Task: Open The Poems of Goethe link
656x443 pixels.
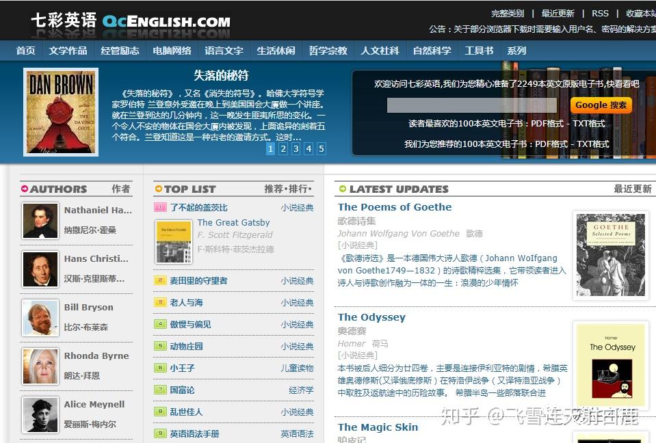Action: click(x=395, y=206)
